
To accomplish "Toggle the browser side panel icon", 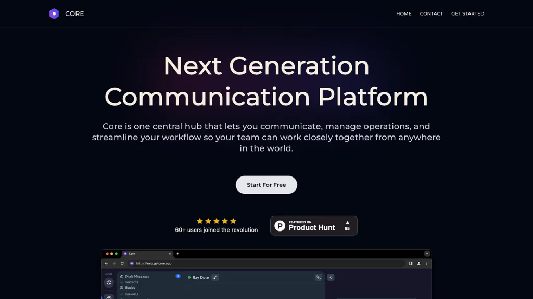I will tap(411, 263).
